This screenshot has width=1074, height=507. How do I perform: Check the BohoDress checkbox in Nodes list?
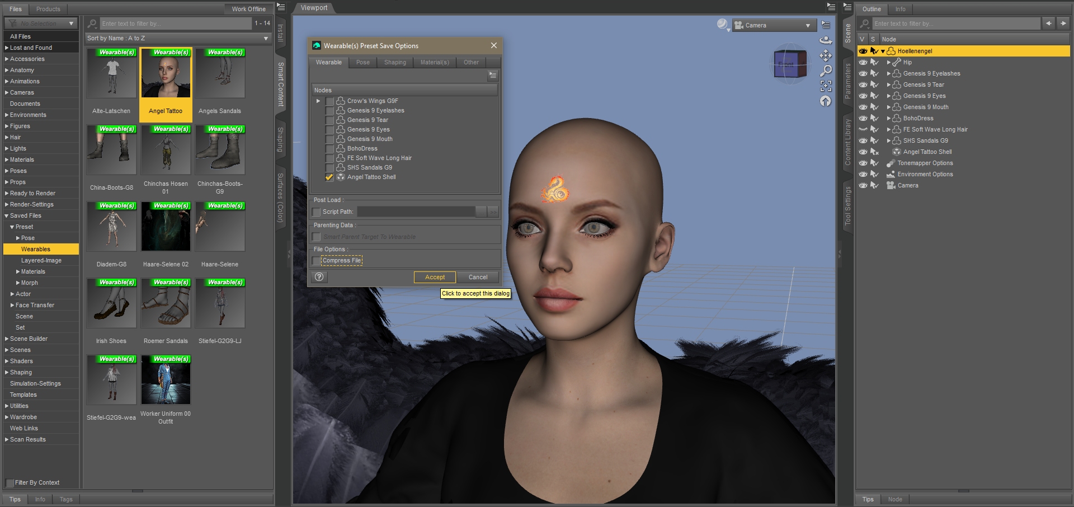[329, 149]
